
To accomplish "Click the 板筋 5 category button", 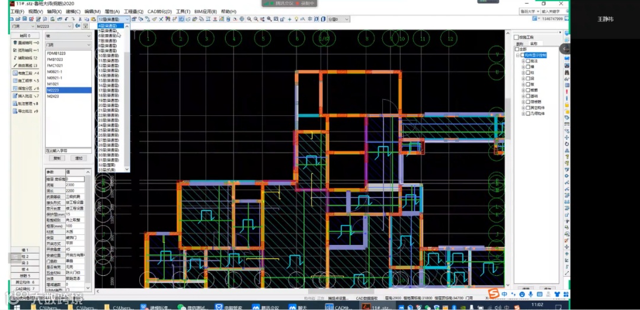I will point(25,276).
